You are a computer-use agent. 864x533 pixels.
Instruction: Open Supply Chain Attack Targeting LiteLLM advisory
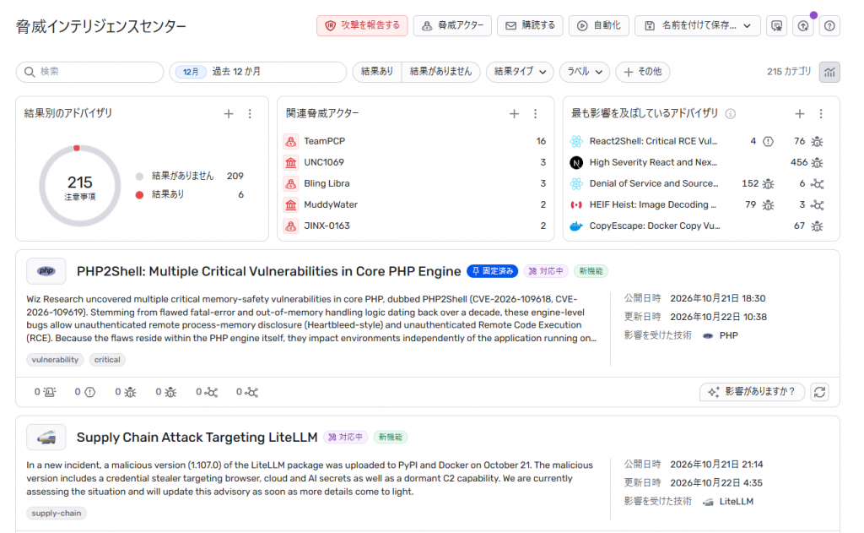tap(197, 438)
